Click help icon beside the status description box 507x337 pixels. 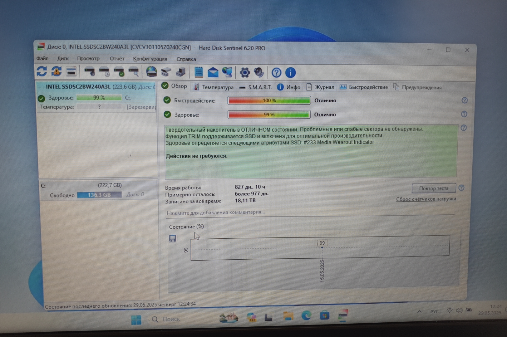pos(464,128)
